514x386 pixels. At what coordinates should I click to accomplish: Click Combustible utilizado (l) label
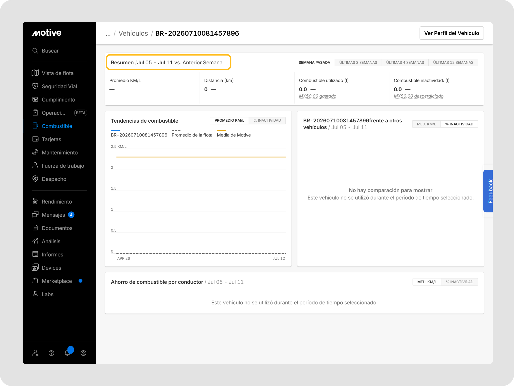click(x=324, y=80)
